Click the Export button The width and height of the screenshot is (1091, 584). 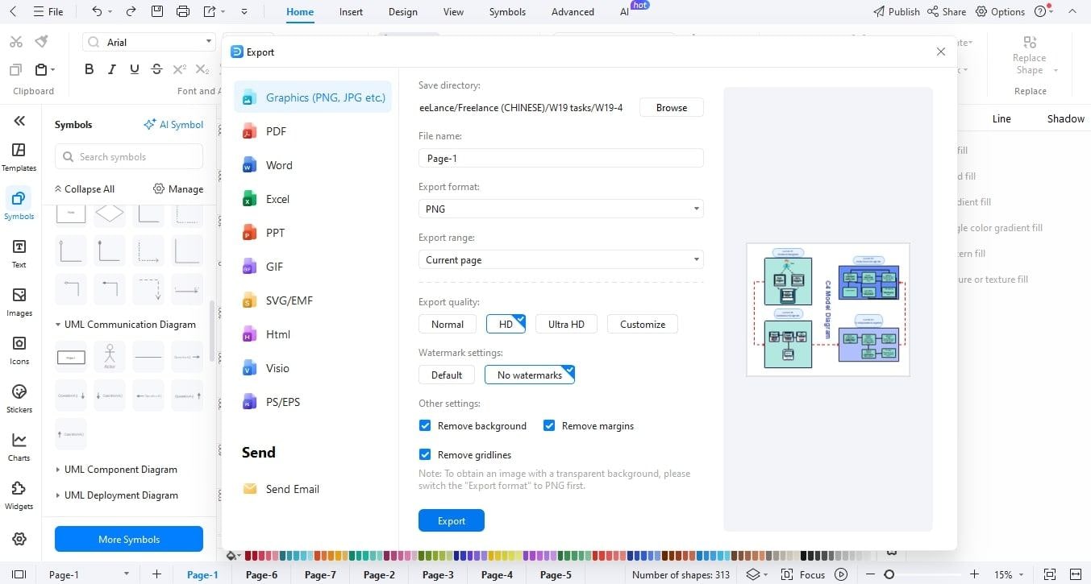(x=451, y=520)
